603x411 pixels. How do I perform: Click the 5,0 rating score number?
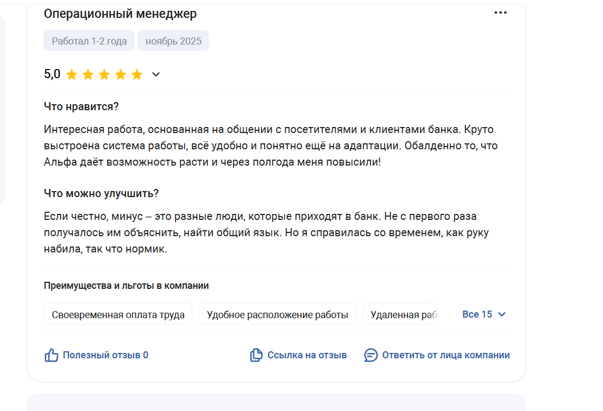(x=52, y=74)
